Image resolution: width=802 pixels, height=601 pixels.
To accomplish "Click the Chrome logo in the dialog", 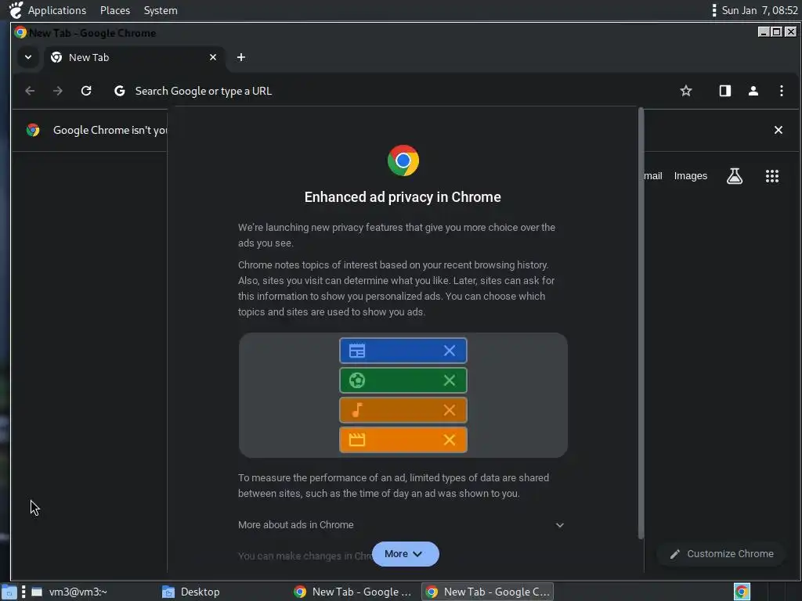I will (403, 160).
